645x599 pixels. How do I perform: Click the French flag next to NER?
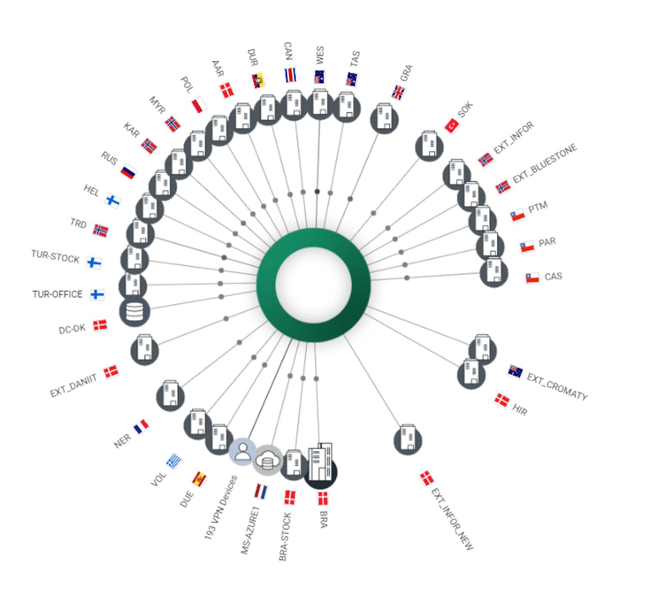click(141, 427)
